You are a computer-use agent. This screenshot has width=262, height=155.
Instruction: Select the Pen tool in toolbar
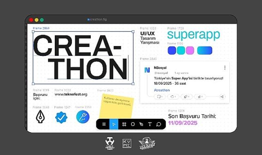141,124
